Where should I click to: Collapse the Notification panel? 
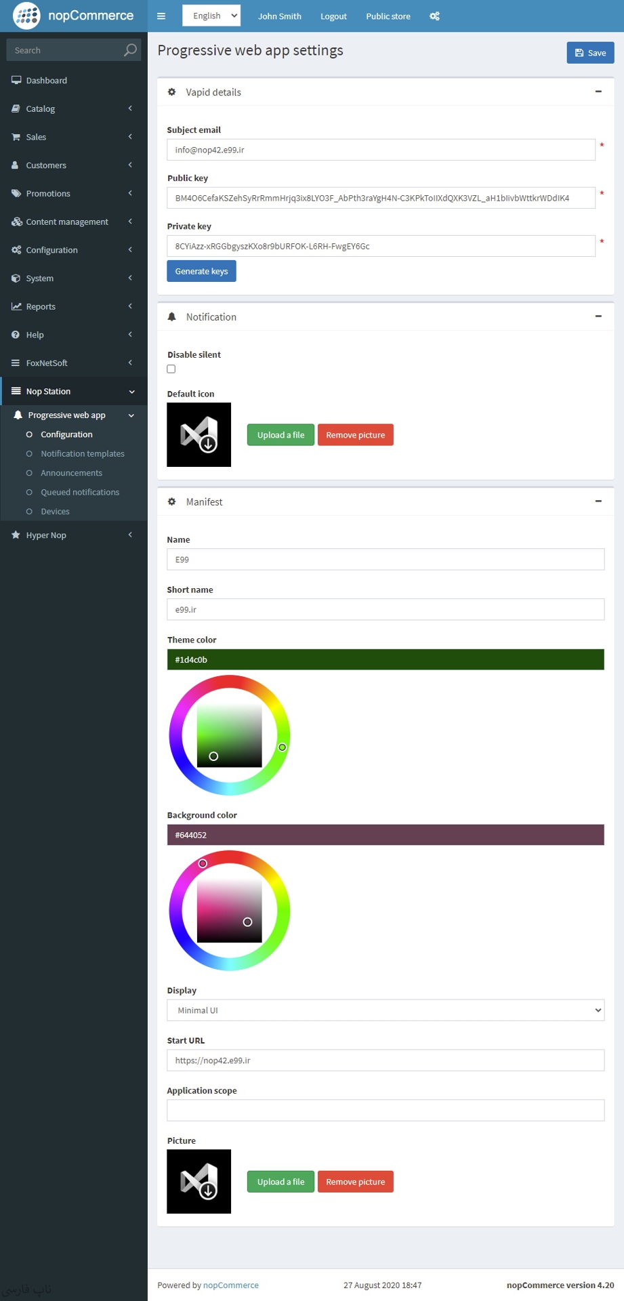598,316
